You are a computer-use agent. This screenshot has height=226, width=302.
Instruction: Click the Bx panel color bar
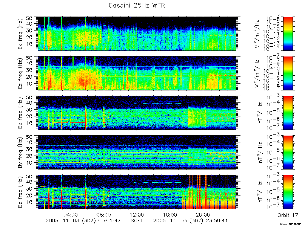click(x=288, y=113)
